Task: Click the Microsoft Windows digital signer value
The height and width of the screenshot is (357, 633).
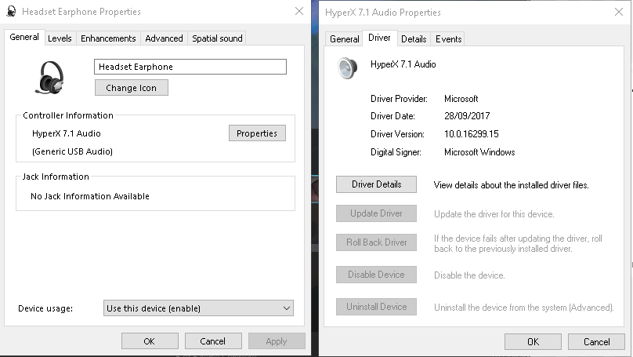Action: (x=479, y=152)
